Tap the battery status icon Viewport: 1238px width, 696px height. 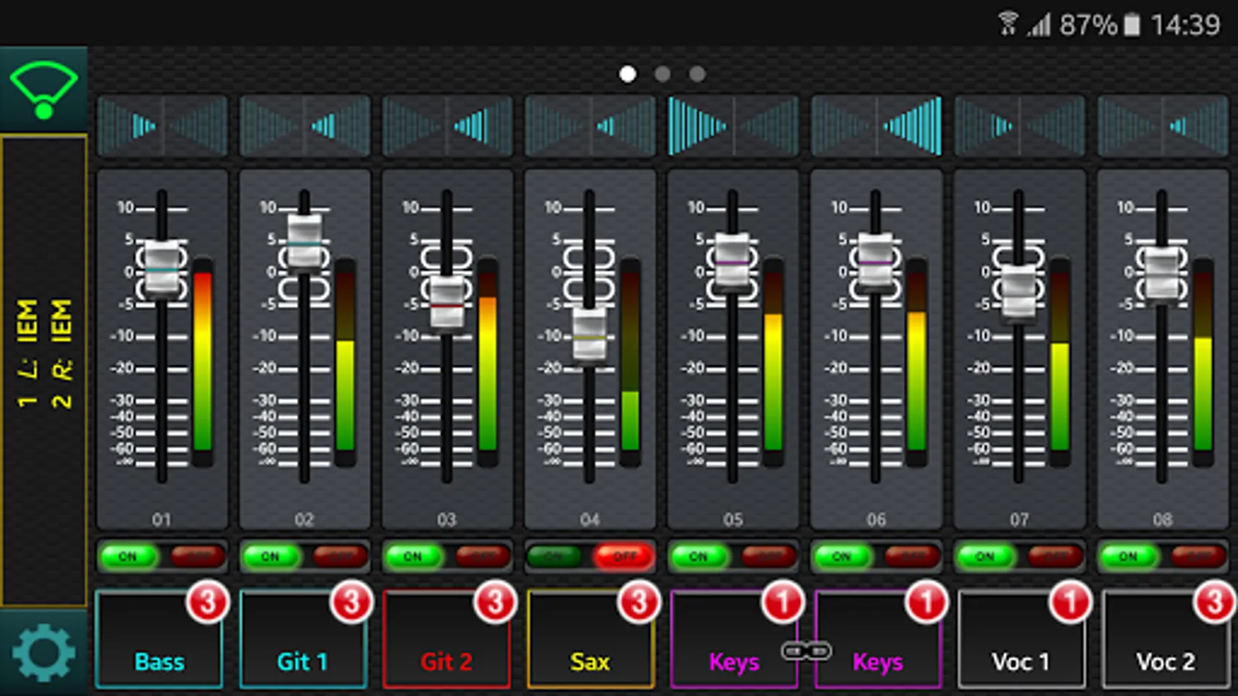(1132, 25)
